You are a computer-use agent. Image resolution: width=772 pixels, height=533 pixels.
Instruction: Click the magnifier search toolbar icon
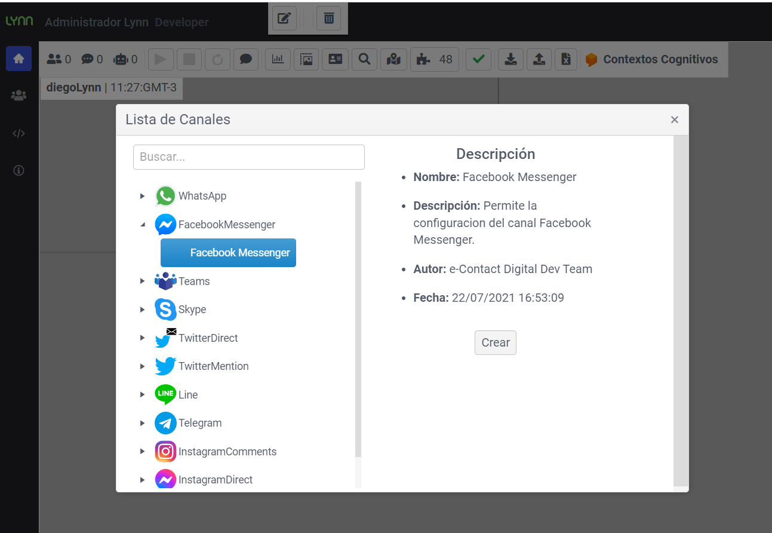[364, 59]
